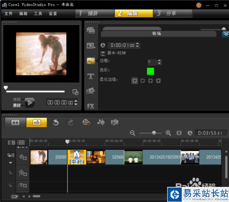Viewport: 229px width, 202px height.
Task: Open the Track Manager icon
Action: point(21,142)
